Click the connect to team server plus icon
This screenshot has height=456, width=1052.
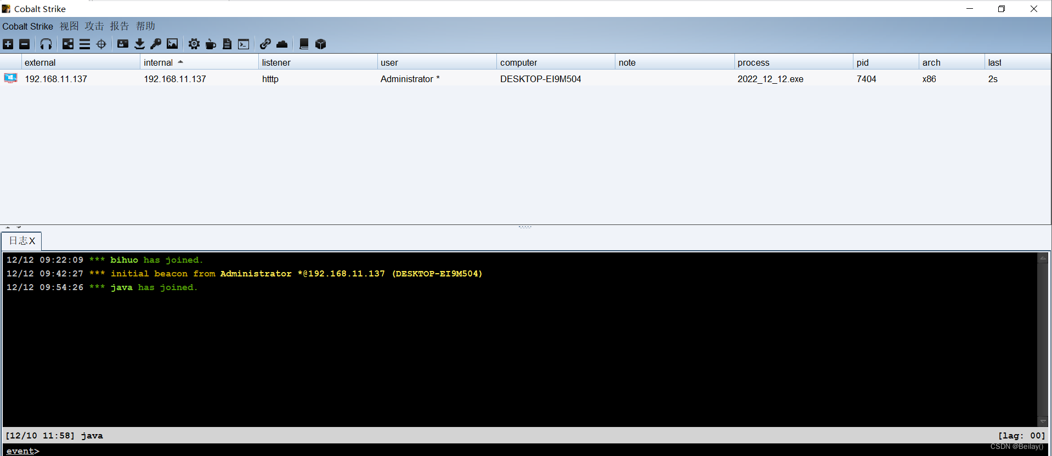point(8,44)
